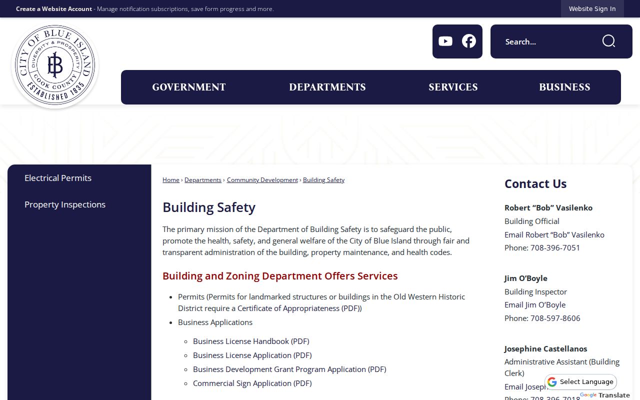Click the Translate label in Google widget
640x400 pixels.
[614, 395]
